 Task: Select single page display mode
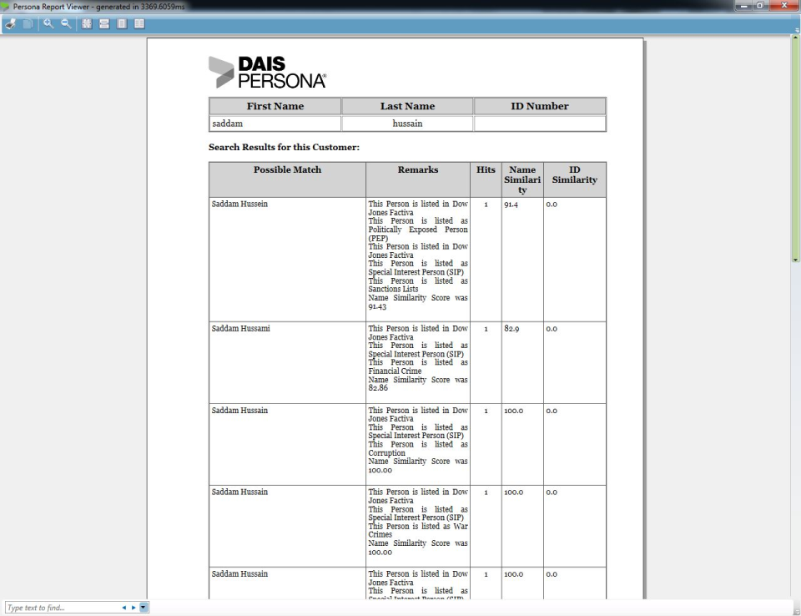pyautogui.click(x=122, y=24)
